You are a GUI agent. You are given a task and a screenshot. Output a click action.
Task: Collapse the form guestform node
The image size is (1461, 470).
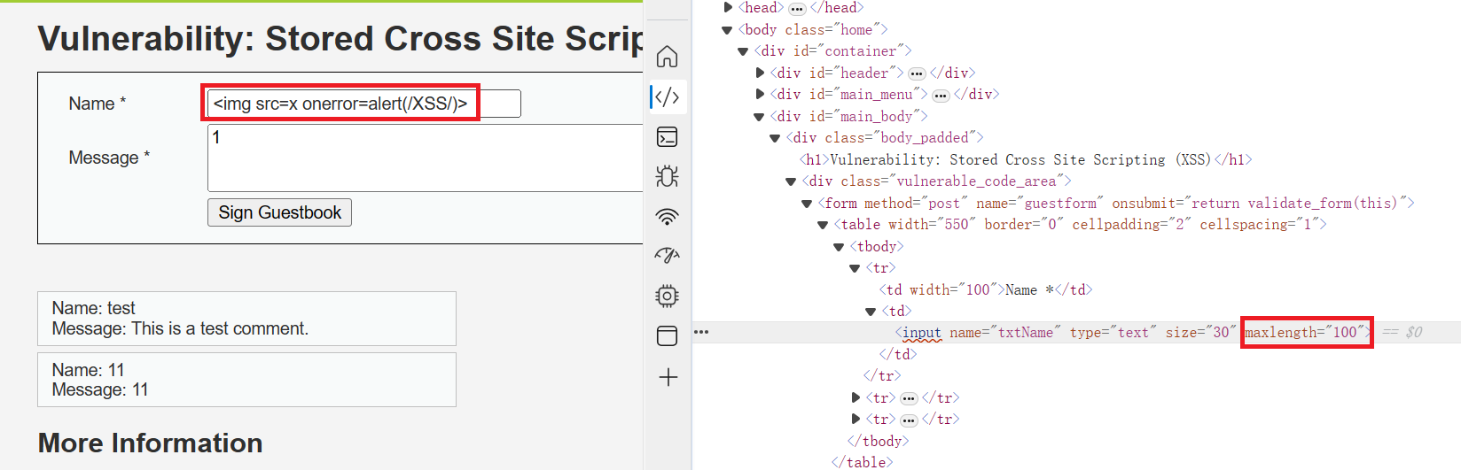coord(807,204)
